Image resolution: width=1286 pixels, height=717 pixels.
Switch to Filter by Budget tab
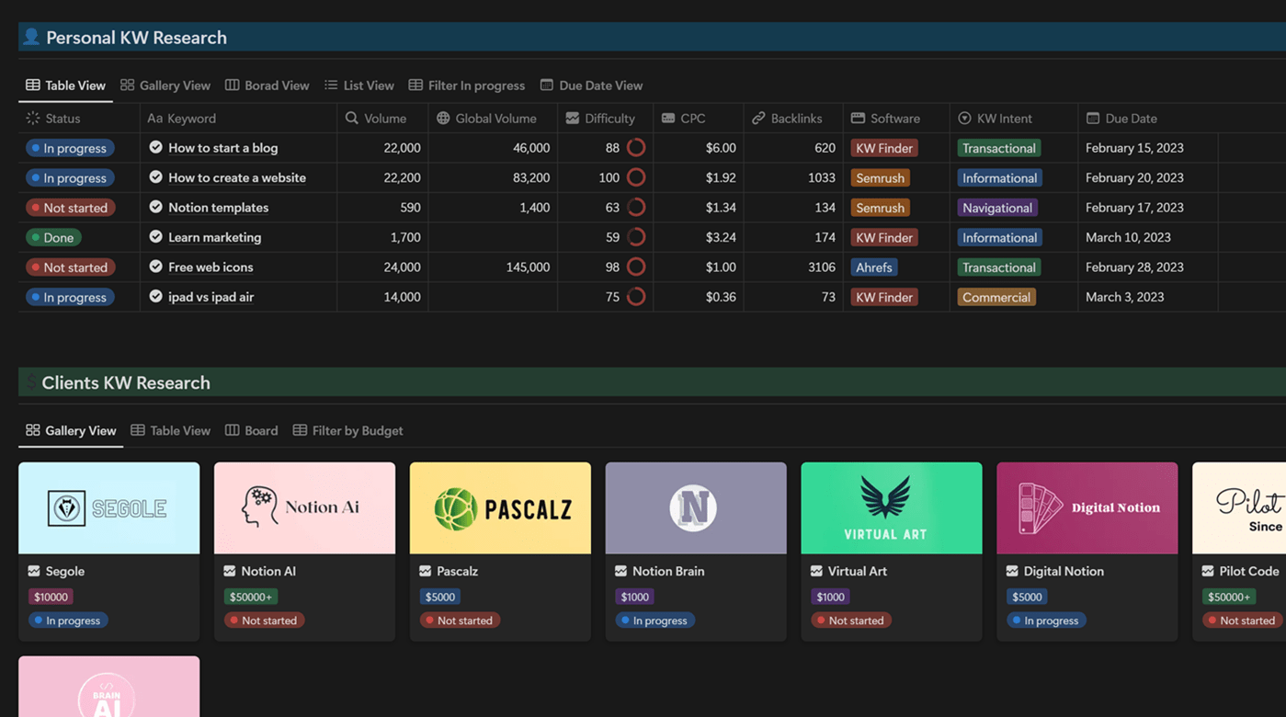click(x=347, y=430)
